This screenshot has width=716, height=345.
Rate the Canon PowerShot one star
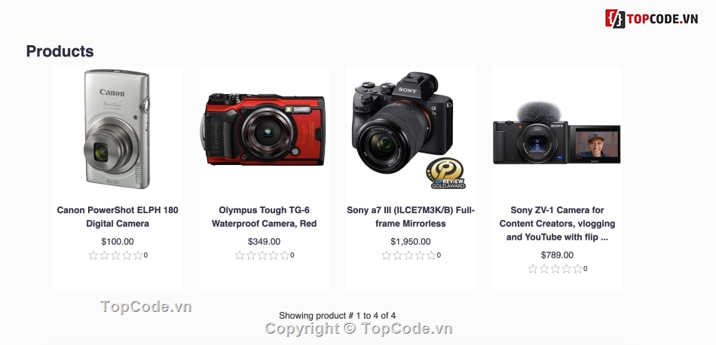point(93,255)
